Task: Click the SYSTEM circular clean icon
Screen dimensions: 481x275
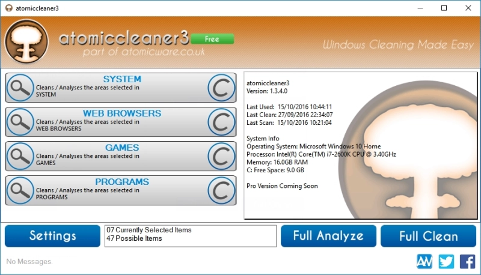Action: click(221, 88)
